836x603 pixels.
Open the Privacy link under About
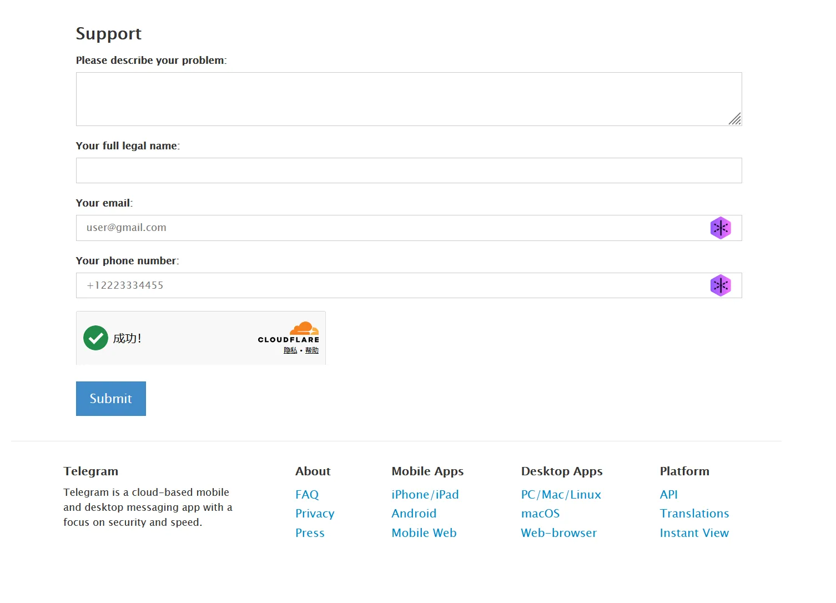[315, 514]
